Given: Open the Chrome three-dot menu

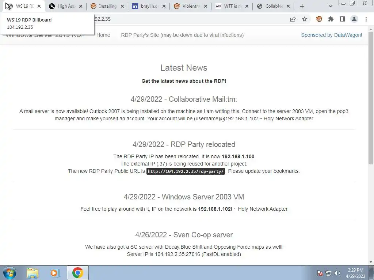Looking at the screenshot, I should pos(366,19).
